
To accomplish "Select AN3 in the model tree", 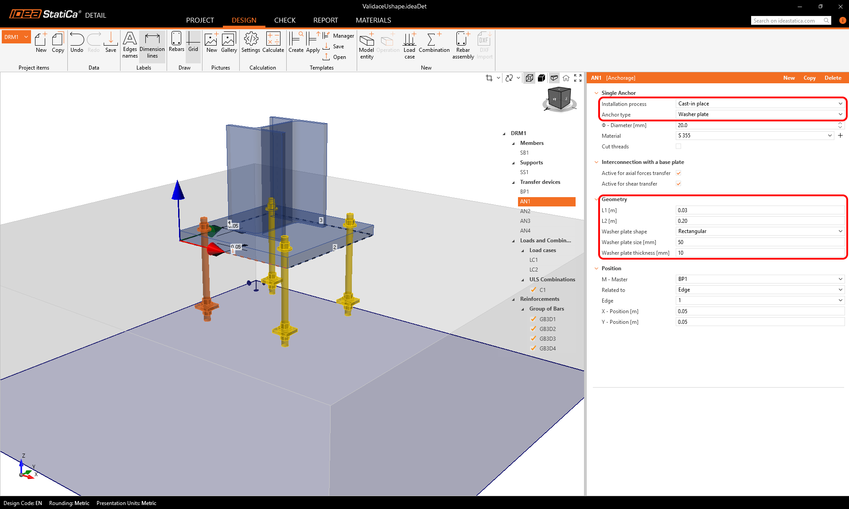I will [525, 221].
